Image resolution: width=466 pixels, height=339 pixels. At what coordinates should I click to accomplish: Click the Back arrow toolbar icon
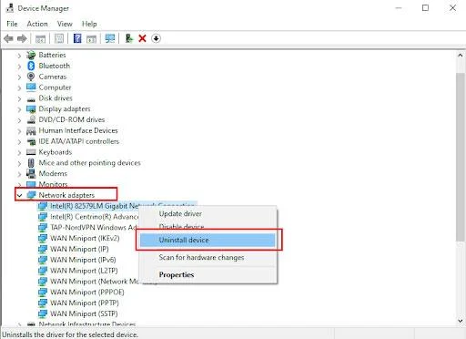8,38
